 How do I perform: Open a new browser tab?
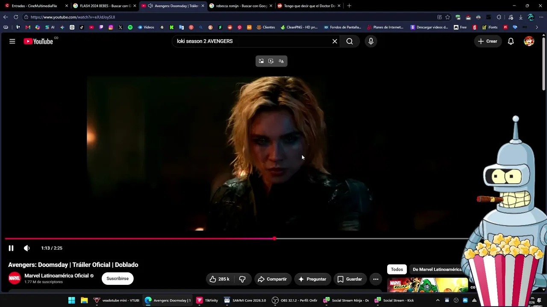pyautogui.click(x=349, y=6)
